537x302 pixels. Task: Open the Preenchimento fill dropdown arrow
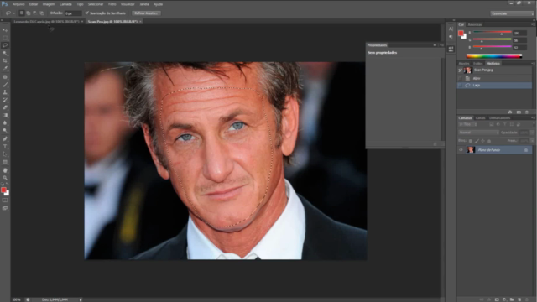click(532, 141)
